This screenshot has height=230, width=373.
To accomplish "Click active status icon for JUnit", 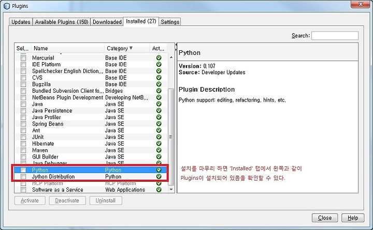I will point(159,137).
